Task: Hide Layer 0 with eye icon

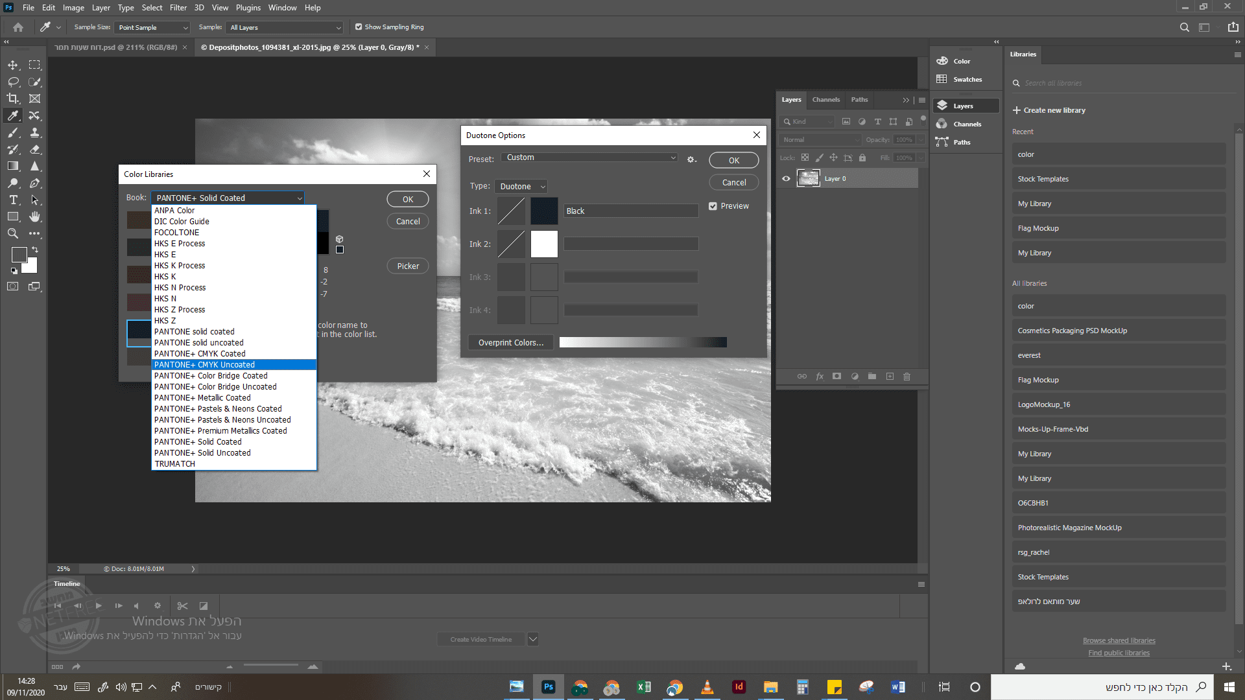Action: tap(786, 178)
